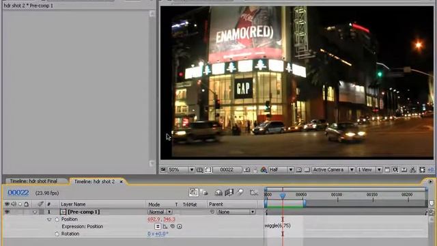437x246 pixels.
Task: Click the 00022 time field in the viewer
Action: (x=227, y=169)
